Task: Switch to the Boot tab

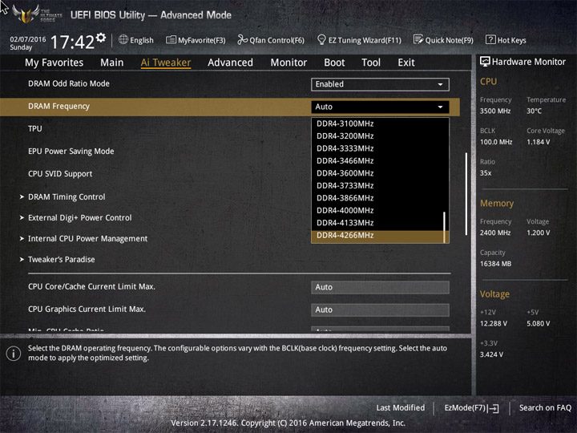Action: 334,63
